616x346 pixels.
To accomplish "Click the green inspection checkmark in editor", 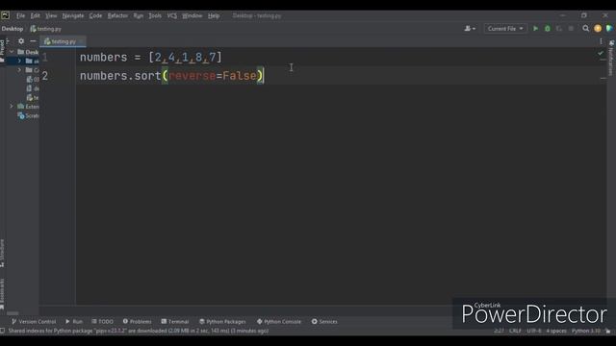I will coord(601,53).
